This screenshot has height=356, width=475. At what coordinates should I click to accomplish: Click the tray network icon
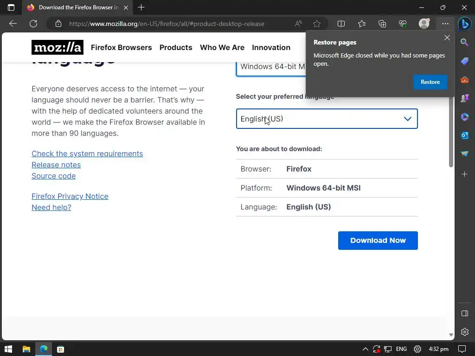(x=388, y=349)
